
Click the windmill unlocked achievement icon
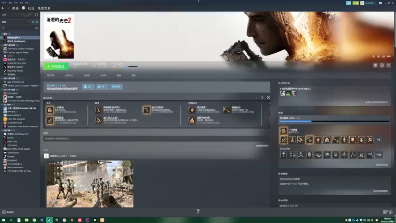[x=361, y=140]
